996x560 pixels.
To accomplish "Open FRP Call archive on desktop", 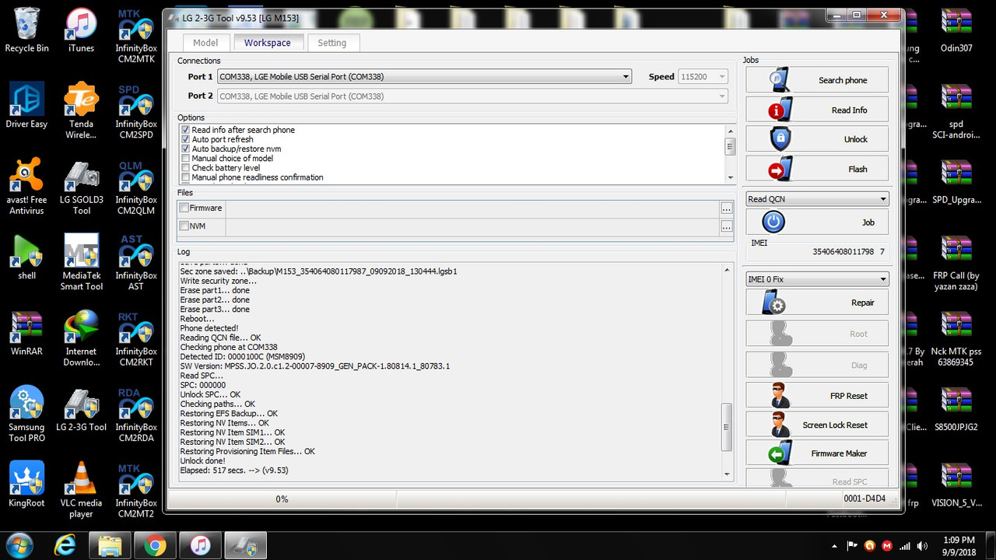I will point(956,262).
